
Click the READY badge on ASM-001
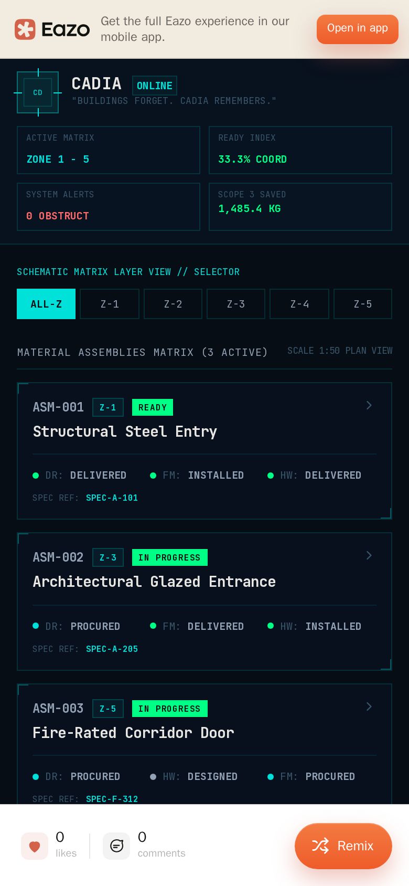[153, 407]
